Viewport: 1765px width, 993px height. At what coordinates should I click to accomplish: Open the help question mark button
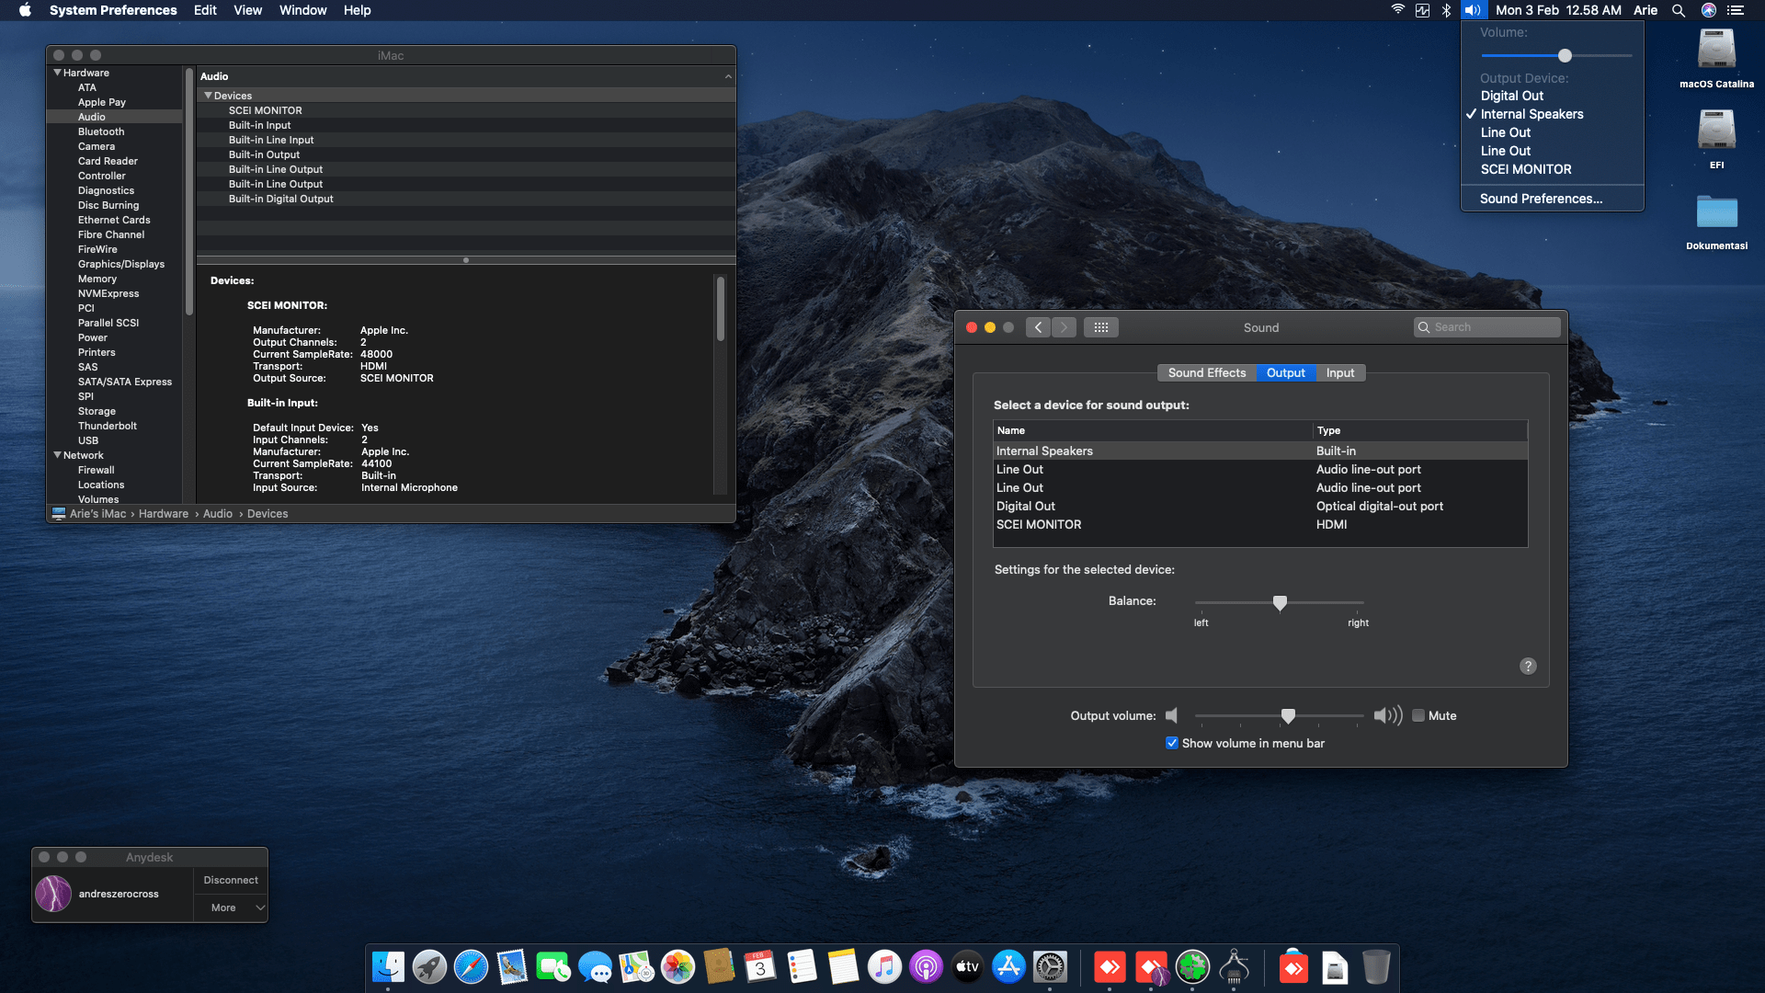click(x=1528, y=666)
